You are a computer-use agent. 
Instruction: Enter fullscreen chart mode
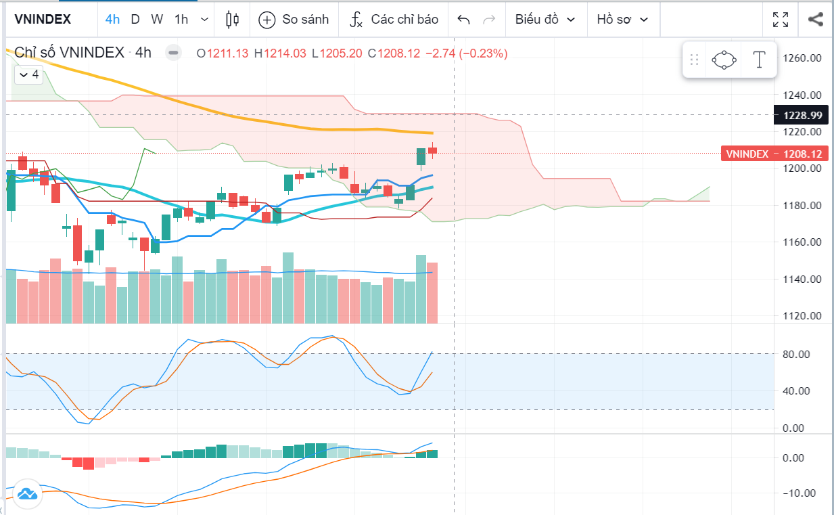pyautogui.click(x=780, y=20)
